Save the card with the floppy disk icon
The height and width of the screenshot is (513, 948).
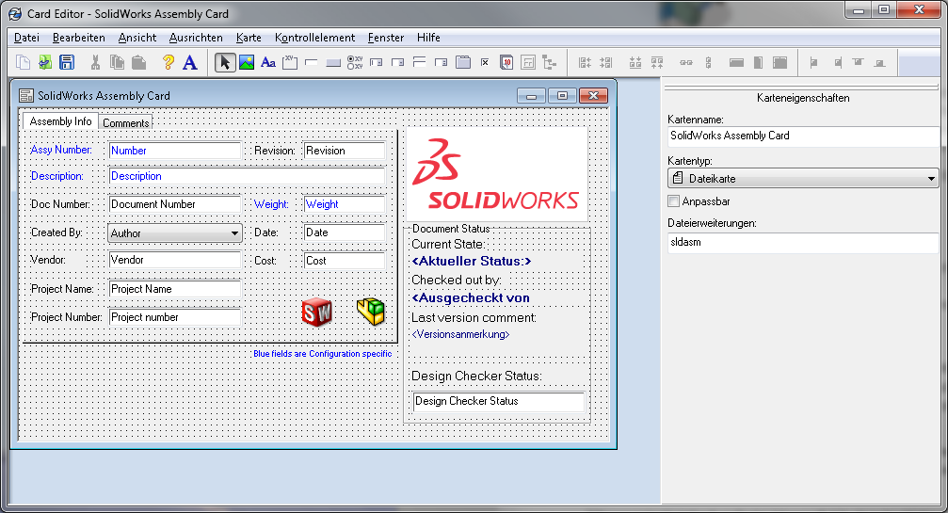67,62
